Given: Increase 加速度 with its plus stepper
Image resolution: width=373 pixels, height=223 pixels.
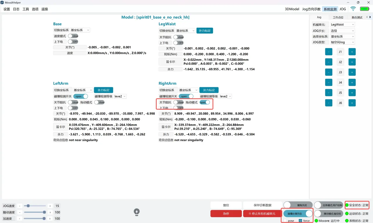Looking at the screenshot, I should 50,219.
